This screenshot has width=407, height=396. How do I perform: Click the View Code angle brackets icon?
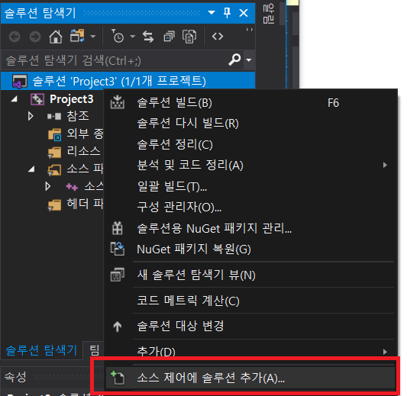(x=218, y=37)
